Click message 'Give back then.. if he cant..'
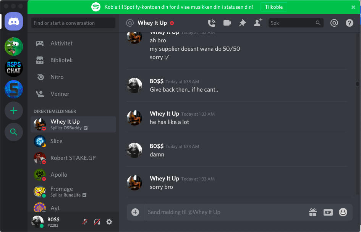361x232 pixels. click(x=184, y=90)
